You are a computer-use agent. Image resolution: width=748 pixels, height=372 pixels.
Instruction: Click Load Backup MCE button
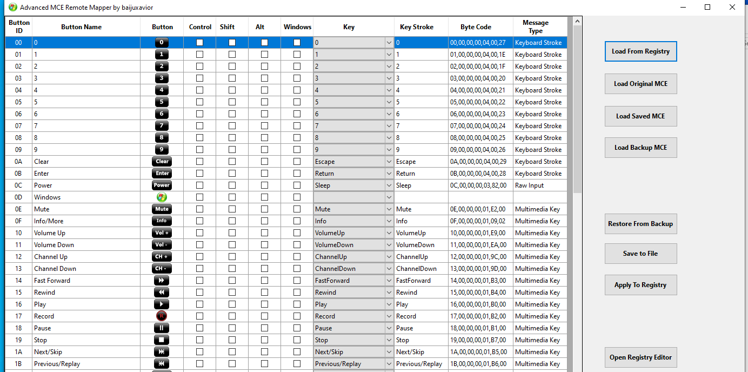pyautogui.click(x=640, y=148)
